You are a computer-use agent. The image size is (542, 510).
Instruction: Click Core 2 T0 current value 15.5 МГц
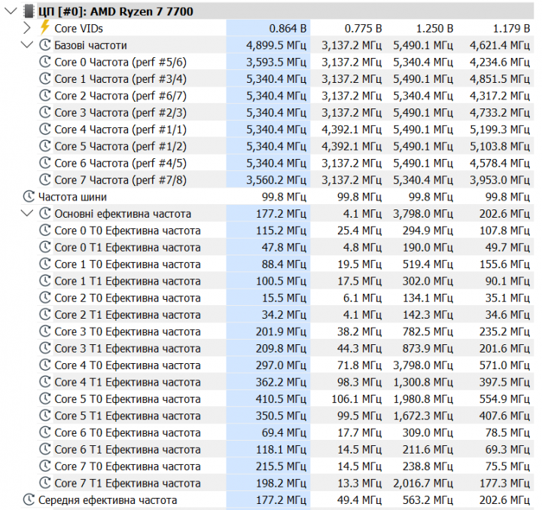[x=284, y=298]
